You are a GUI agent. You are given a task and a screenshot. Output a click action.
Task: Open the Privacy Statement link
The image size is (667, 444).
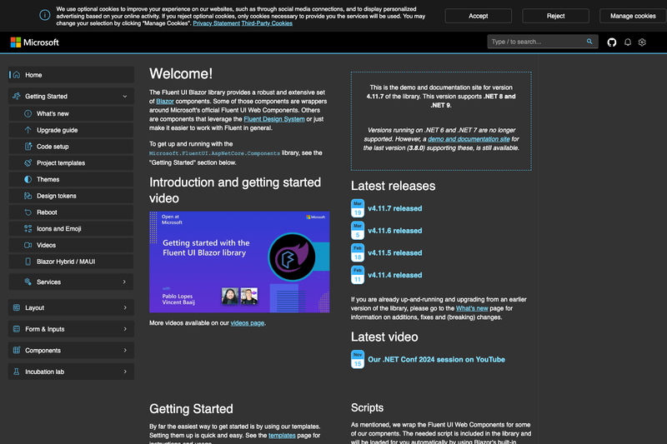(216, 23)
